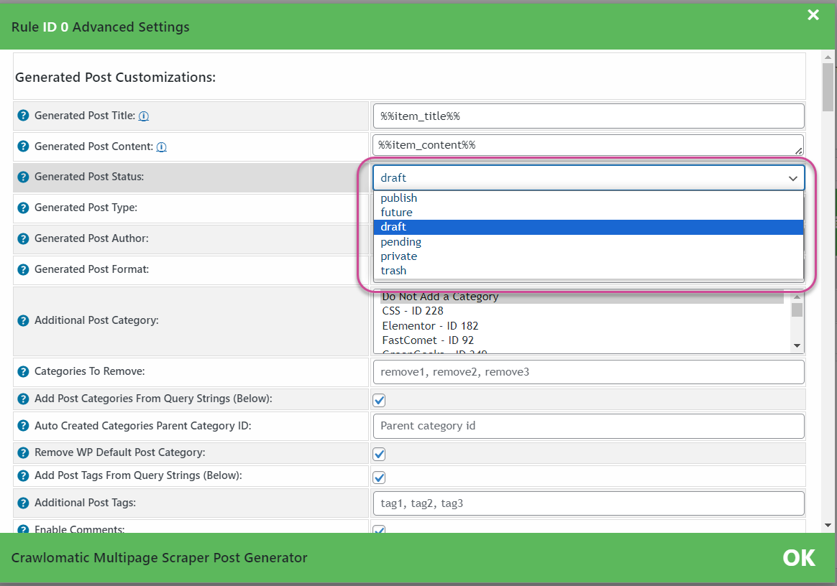Choose FastComet - ID 92 category
This screenshot has height=586, width=837.
[581, 340]
